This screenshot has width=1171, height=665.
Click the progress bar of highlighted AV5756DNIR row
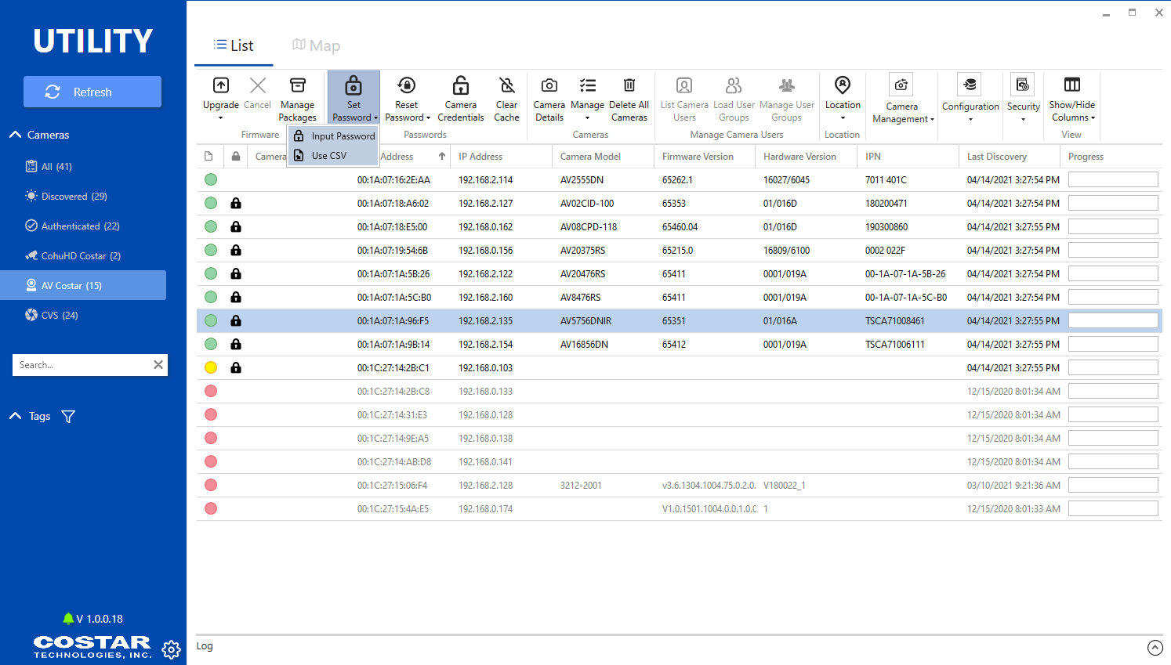(x=1113, y=320)
